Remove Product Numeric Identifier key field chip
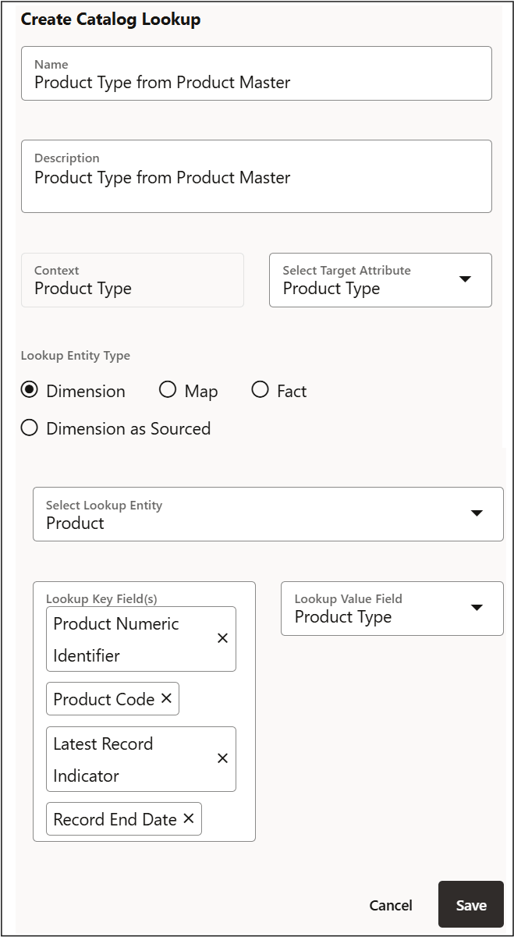 [x=222, y=638]
